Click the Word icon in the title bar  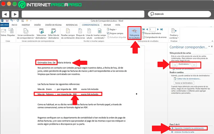coord(2,21)
